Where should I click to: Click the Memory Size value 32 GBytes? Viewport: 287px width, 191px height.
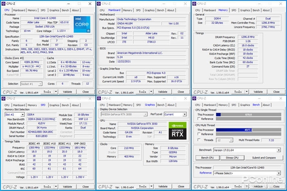click(217, 23)
